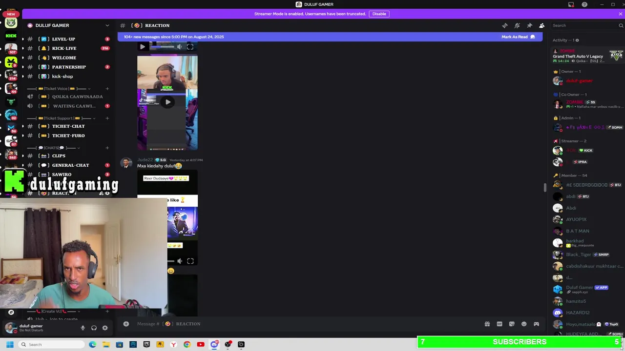This screenshot has width=625, height=351.
Task: Open the SAWIRO channel
Action: point(68,175)
